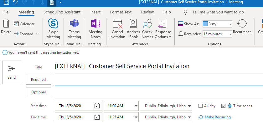Click the Reminder bell icon
263x124 pixels.
(180, 34)
